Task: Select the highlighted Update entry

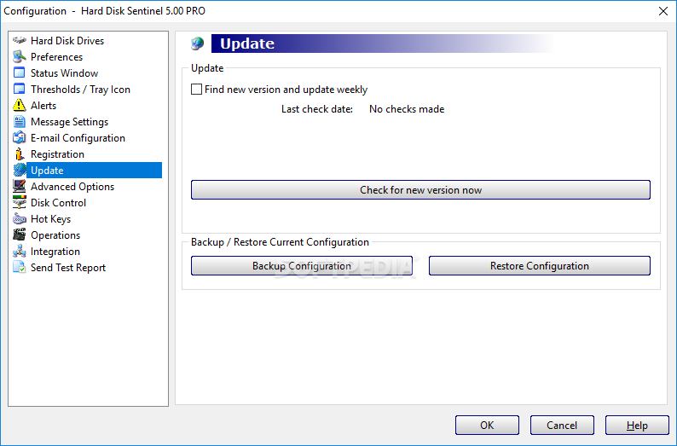Action: [94, 170]
